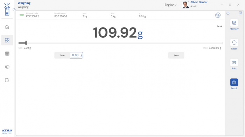Open the Memory panel icon
The width and height of the screenshot is (245, 137).
point(234,23)
